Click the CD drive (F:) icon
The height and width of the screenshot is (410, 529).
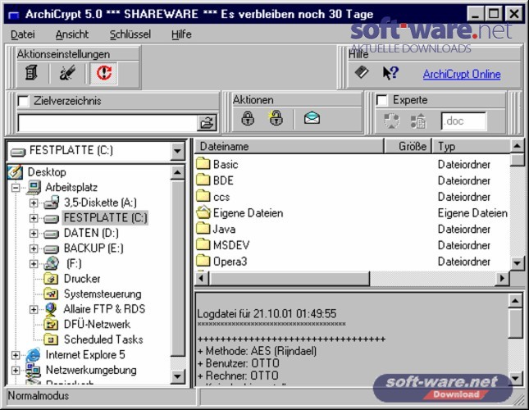click(52, 263)
